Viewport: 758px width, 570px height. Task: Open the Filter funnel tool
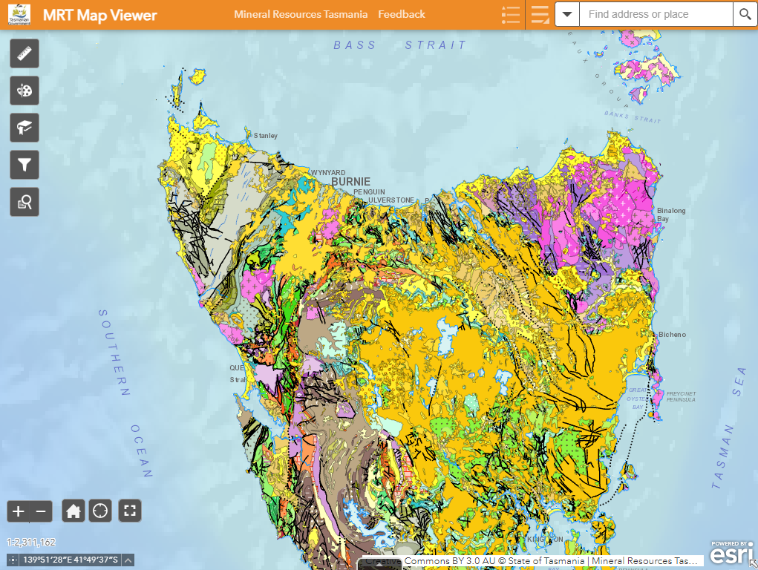24,165
